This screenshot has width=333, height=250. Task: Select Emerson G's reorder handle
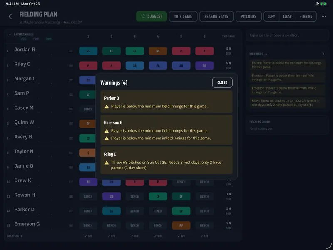click(71, 225)
